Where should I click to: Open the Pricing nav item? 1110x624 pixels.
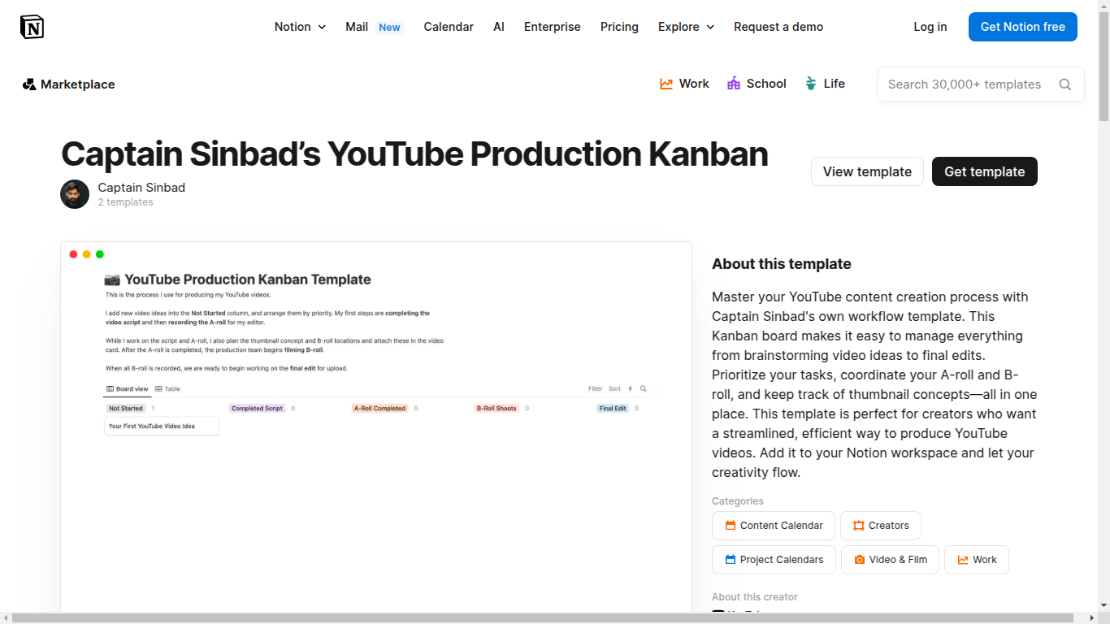(619, 27)
